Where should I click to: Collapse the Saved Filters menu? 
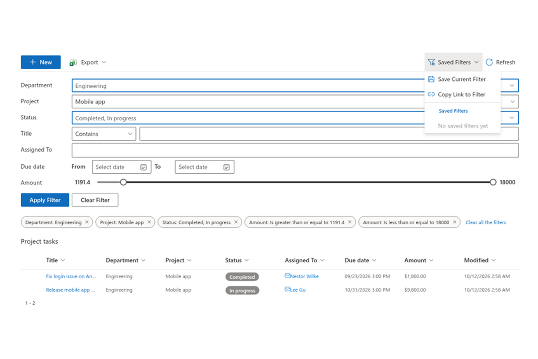(x=453, y=62)
